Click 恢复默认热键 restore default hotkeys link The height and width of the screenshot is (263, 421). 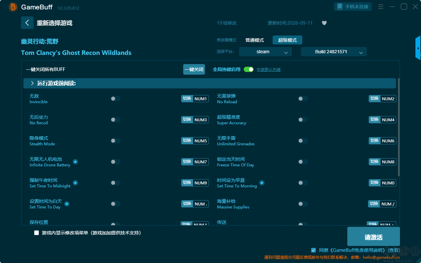click(269, 70)
